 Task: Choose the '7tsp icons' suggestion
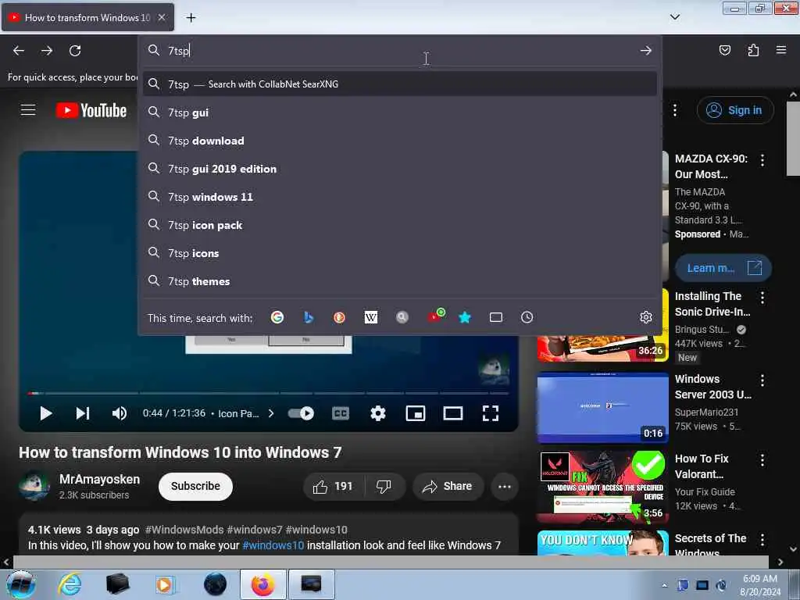(x=399, y=252)
